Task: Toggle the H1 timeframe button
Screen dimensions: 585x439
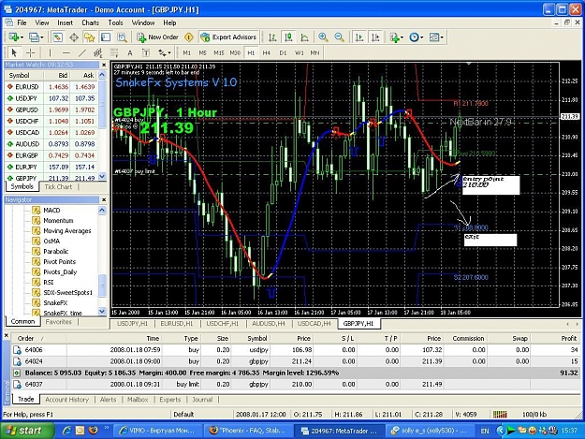Action: point(251,53)
